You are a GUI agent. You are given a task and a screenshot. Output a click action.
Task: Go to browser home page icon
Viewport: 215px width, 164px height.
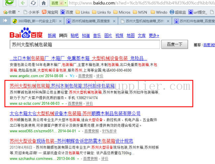[44, 3]
